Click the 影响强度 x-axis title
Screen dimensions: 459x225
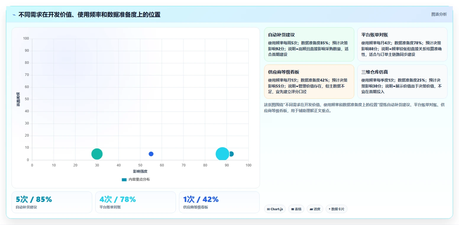click(x=140, y=171)
